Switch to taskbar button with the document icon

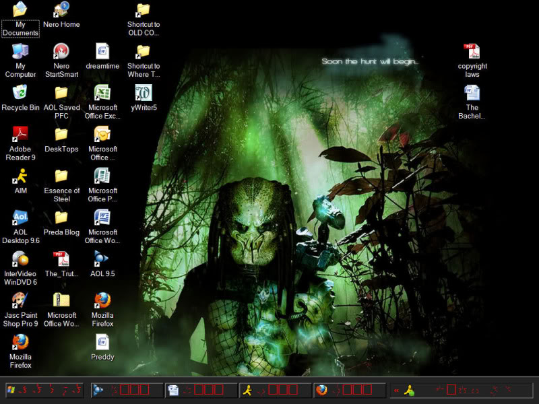click(x=201, y=391)
